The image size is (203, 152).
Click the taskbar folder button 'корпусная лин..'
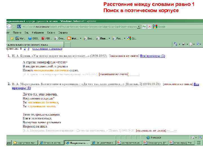click(25, 143)
